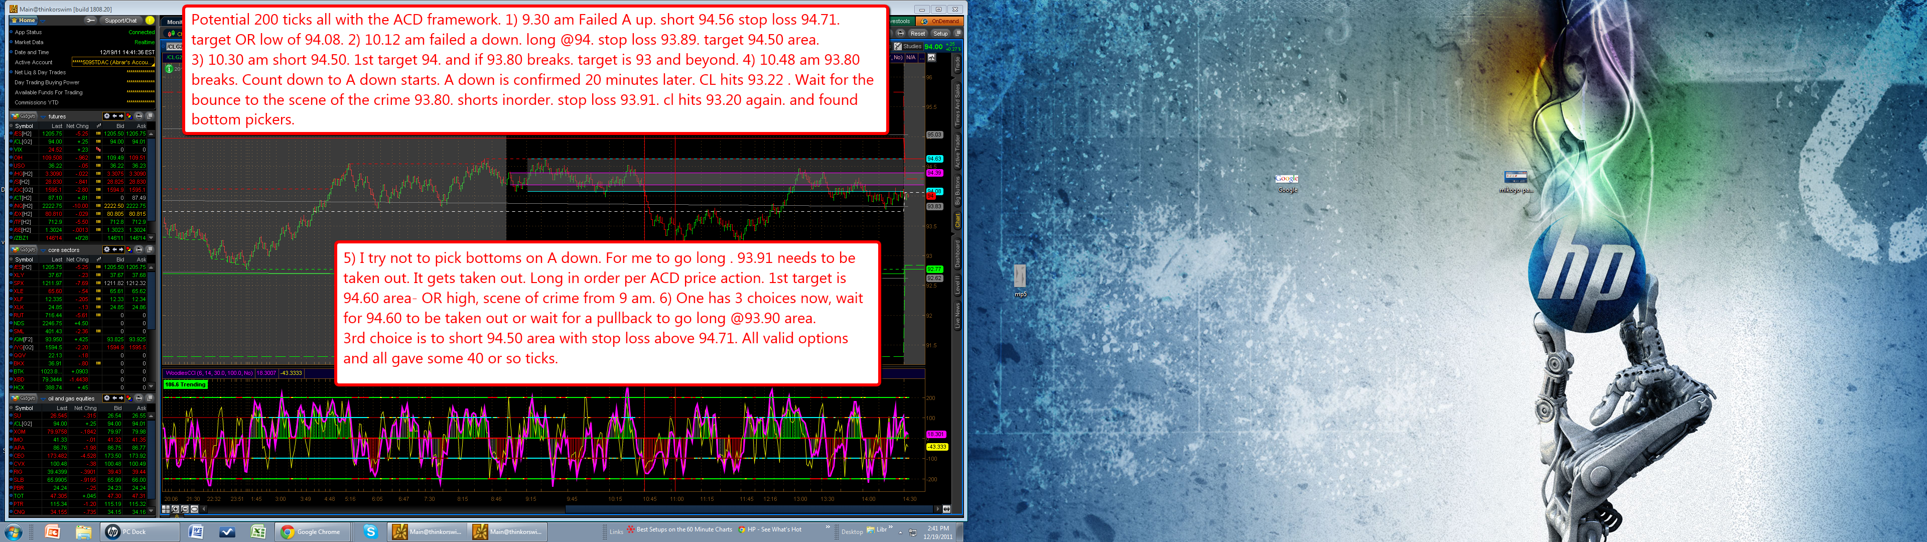Open Microsoft Word from the taskbar
1927x542 pixels.
[x=197, y=531]
